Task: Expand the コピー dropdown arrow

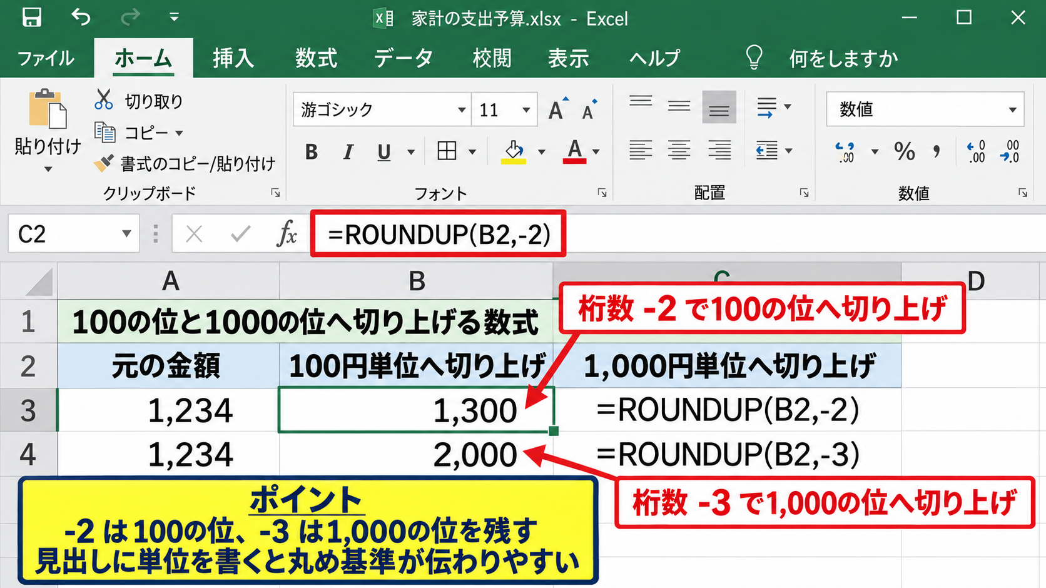Action: click(179, 133)
